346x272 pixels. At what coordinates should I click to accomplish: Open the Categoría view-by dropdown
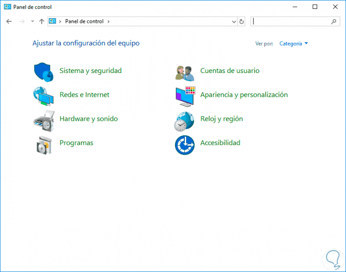294,44
